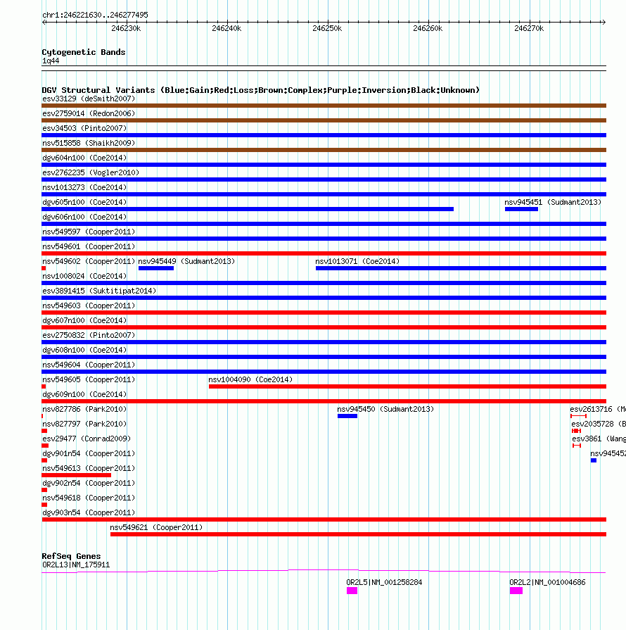Click the 246240k ruler position label
The width and height of the screenshot is (626, 630).
pyautogui.click(x=226, y=28)
